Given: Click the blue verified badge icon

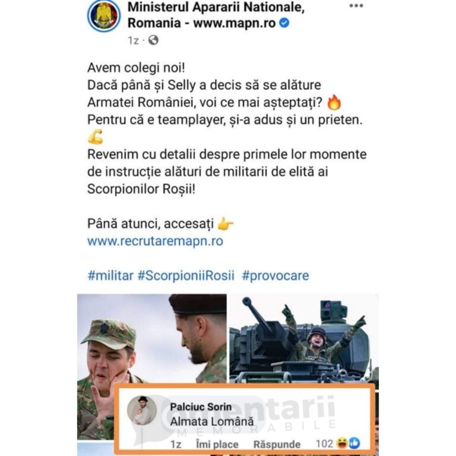Looking at the screenshot, I should tap(284, 23).
